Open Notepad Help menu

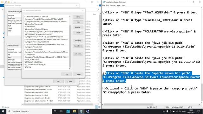(123, 5)
